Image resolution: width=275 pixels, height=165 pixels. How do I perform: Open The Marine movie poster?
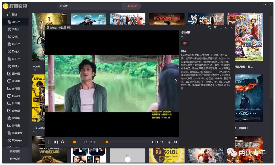point(167,19)
